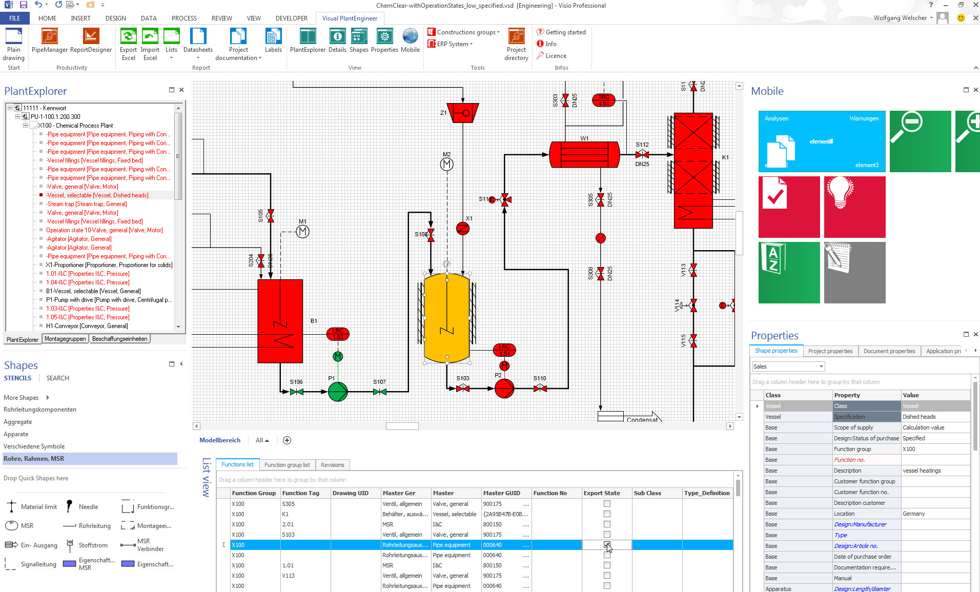
Task: Select B1-Vessel, selectable tree item
Action: coord(93,291)
